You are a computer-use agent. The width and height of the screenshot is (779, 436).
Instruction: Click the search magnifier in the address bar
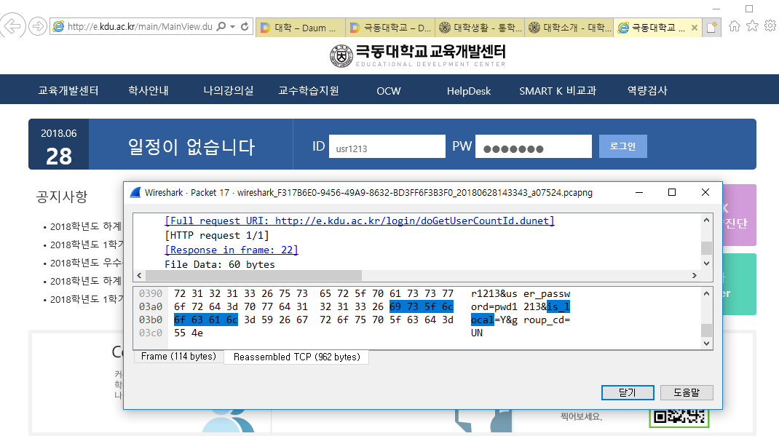pos(221,26)
